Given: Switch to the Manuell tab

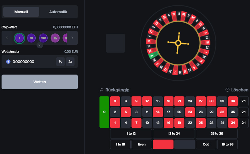Looking at the screenshot, I should (21, 12).
